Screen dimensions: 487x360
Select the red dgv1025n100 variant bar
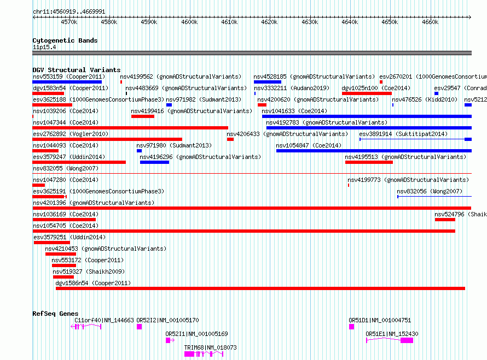(367, 93)
